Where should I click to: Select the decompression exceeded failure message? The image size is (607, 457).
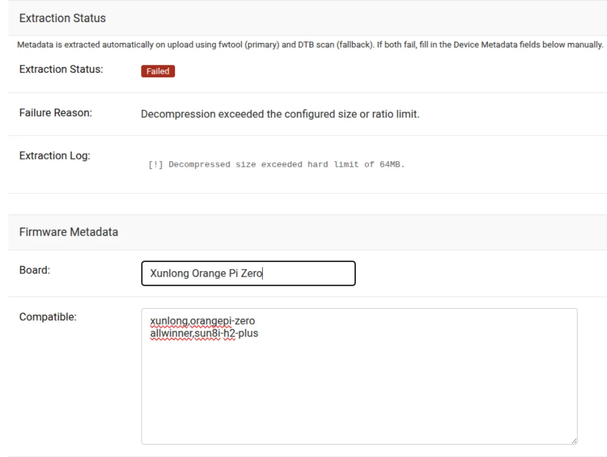pos(280,114)
